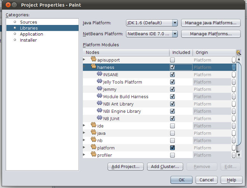247x188 pixels.
Task: Enable the apisupport Included checkbox
Action: pos(173,60)
